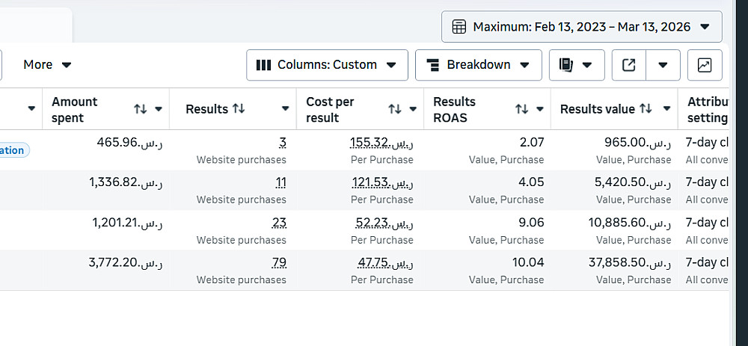The height and width of the screenshot is (346, 748).
Task: Sort by Amount spent arrows
Action: 140,109
